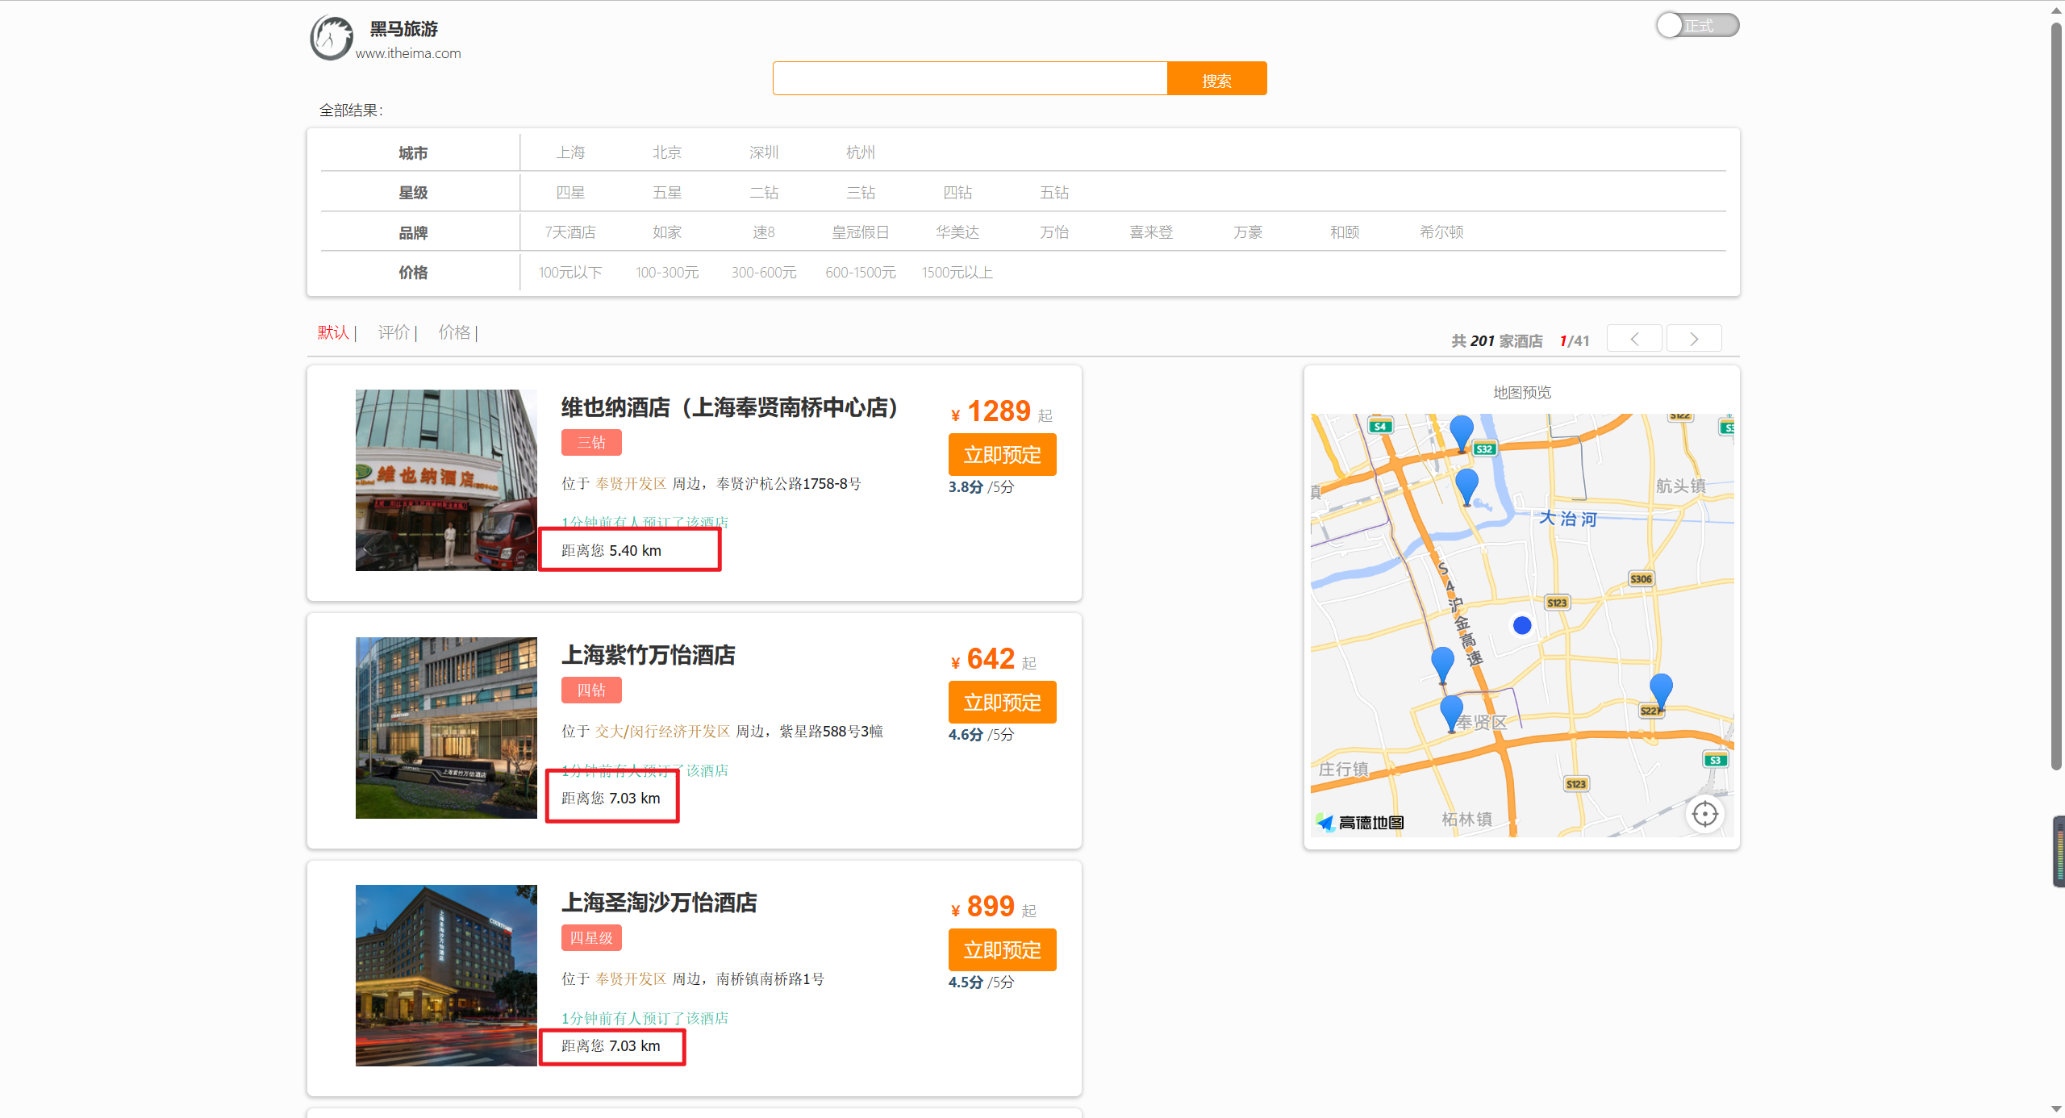
Task: Go to next results page arrow
Action: (x=1694, y=339)
